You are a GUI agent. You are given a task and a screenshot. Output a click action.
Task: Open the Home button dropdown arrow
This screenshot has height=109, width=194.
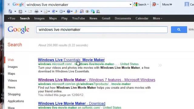[x=15, y=12]
